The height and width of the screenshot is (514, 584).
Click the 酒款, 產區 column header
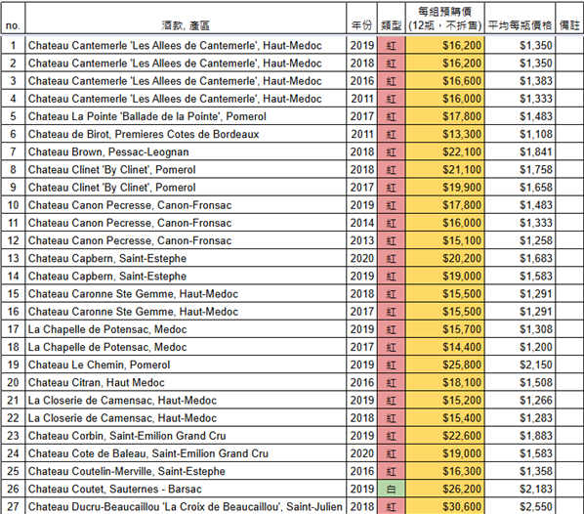186,18
